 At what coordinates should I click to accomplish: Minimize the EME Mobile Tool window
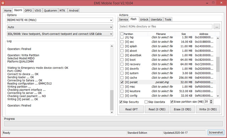[207, 3]
